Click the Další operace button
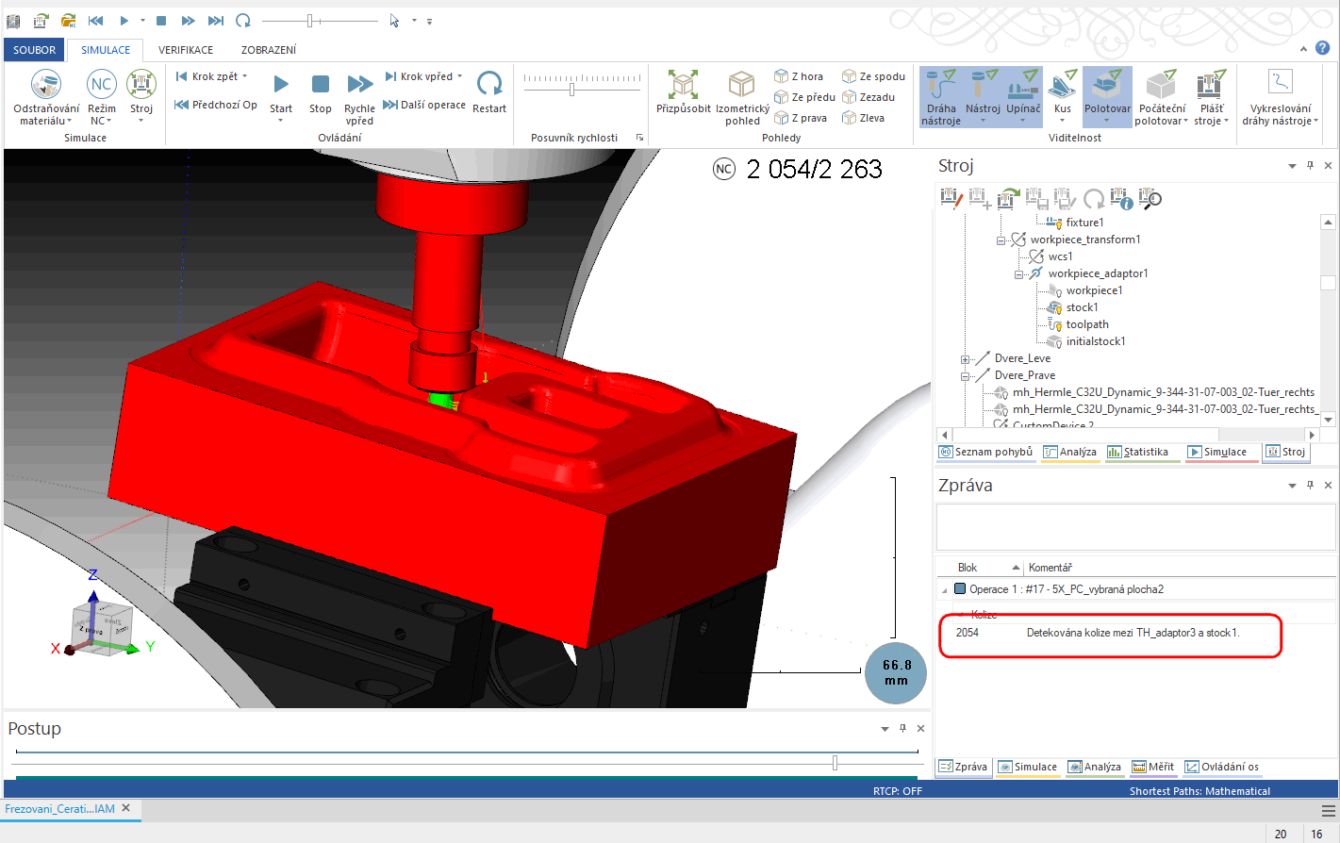This screenshot has width=1340, height=843. (424, 105)
